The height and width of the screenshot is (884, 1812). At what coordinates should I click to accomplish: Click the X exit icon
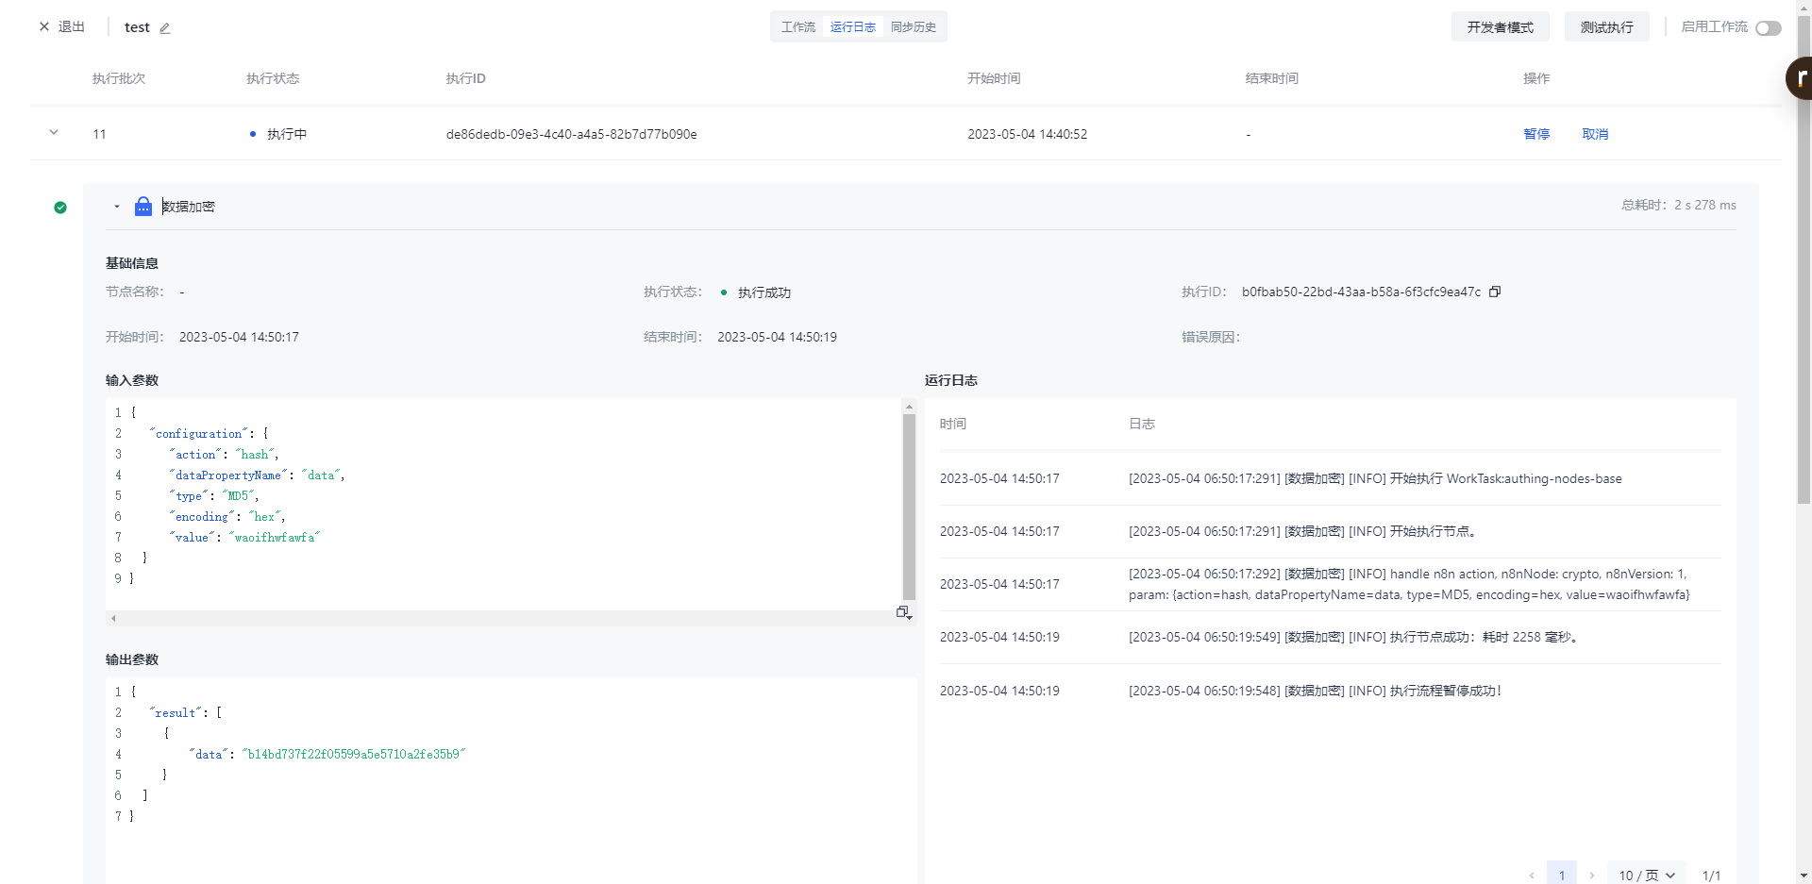click(x=44, y=27)
